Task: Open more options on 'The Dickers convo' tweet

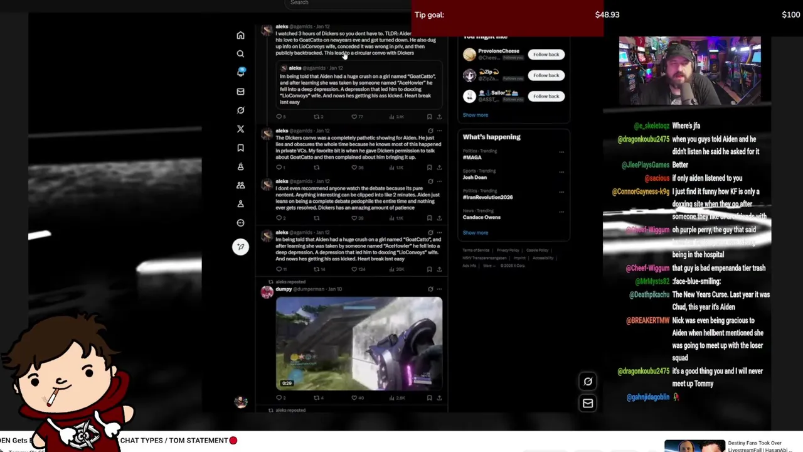Action: click(x=439, y=131)
